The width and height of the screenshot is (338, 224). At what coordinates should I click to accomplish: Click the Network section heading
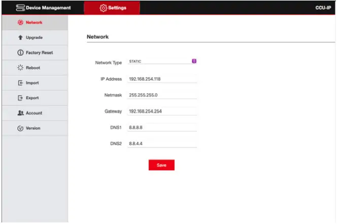point(97,37)
